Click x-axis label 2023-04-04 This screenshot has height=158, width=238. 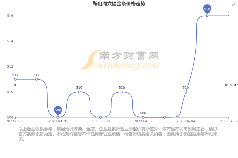[x=186, y=121]
